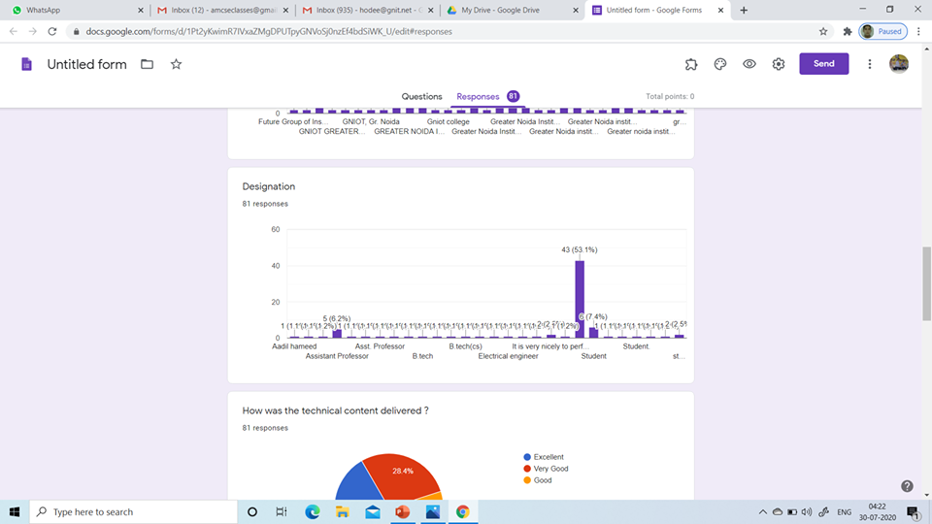Open Chrome's three-dot menu
The width and height of the screenshot is (932, 524).
pyautogui.click(x=918, y=31)
